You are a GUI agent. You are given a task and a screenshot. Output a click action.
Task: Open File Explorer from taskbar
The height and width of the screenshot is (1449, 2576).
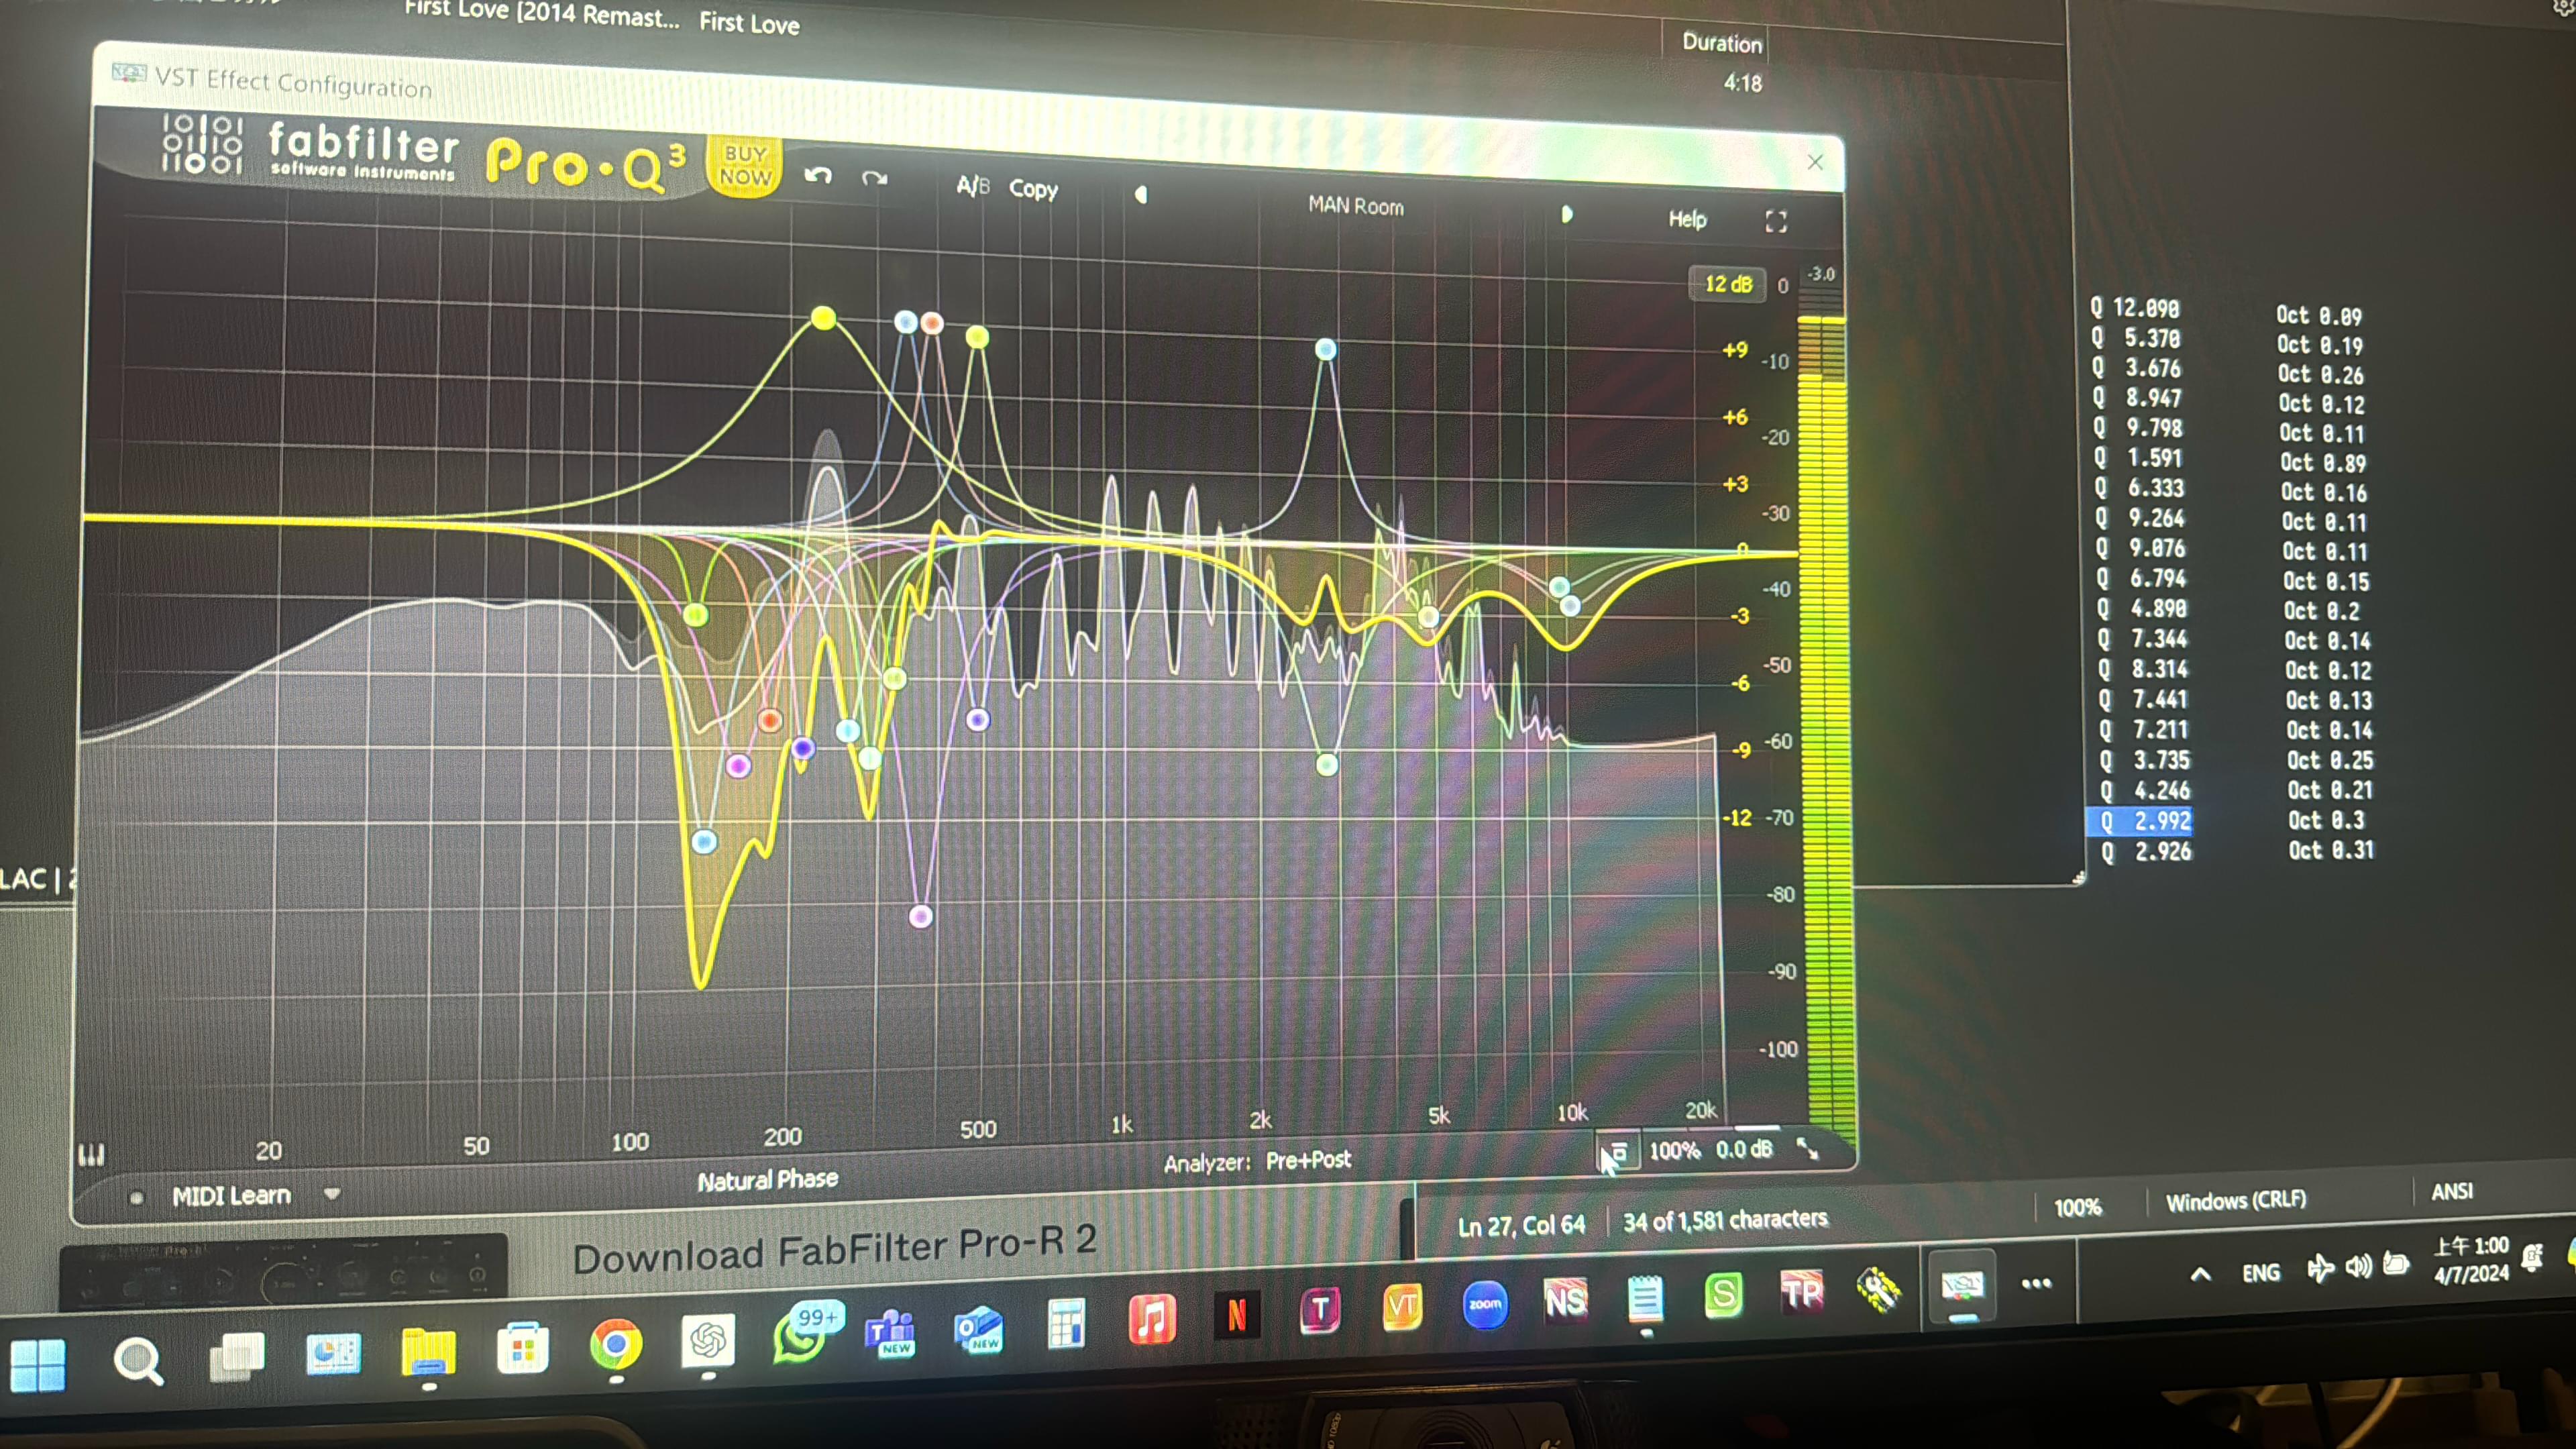tap(428, 1352)
